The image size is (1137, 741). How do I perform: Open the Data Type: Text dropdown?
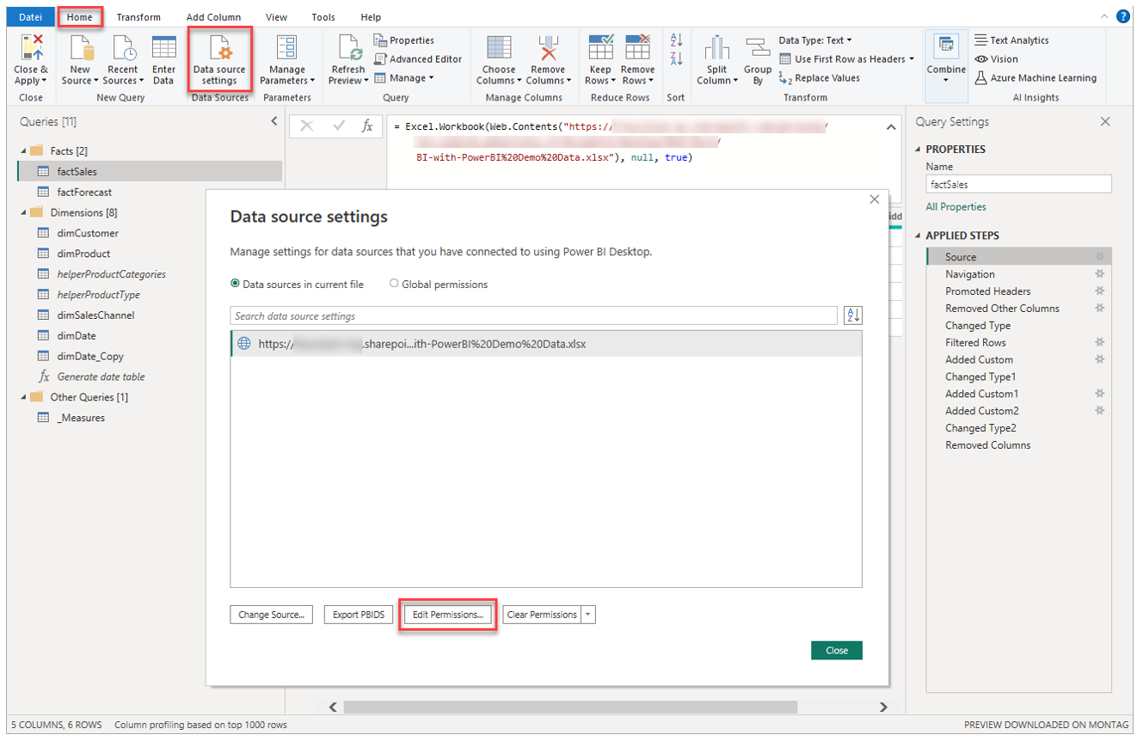tap(815, 40)
